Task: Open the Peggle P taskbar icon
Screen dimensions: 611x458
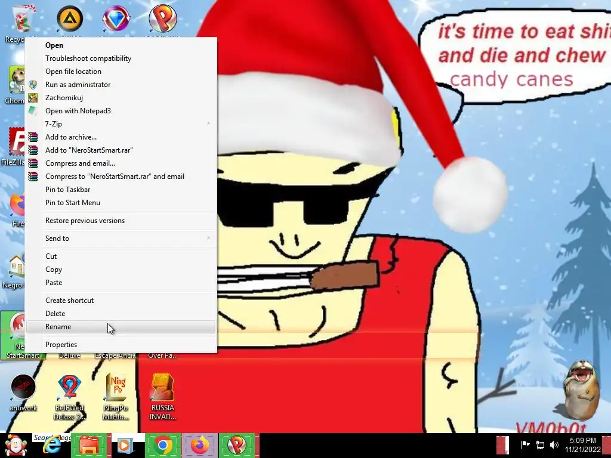Action: pyautogui.click(x=236, y=445)
